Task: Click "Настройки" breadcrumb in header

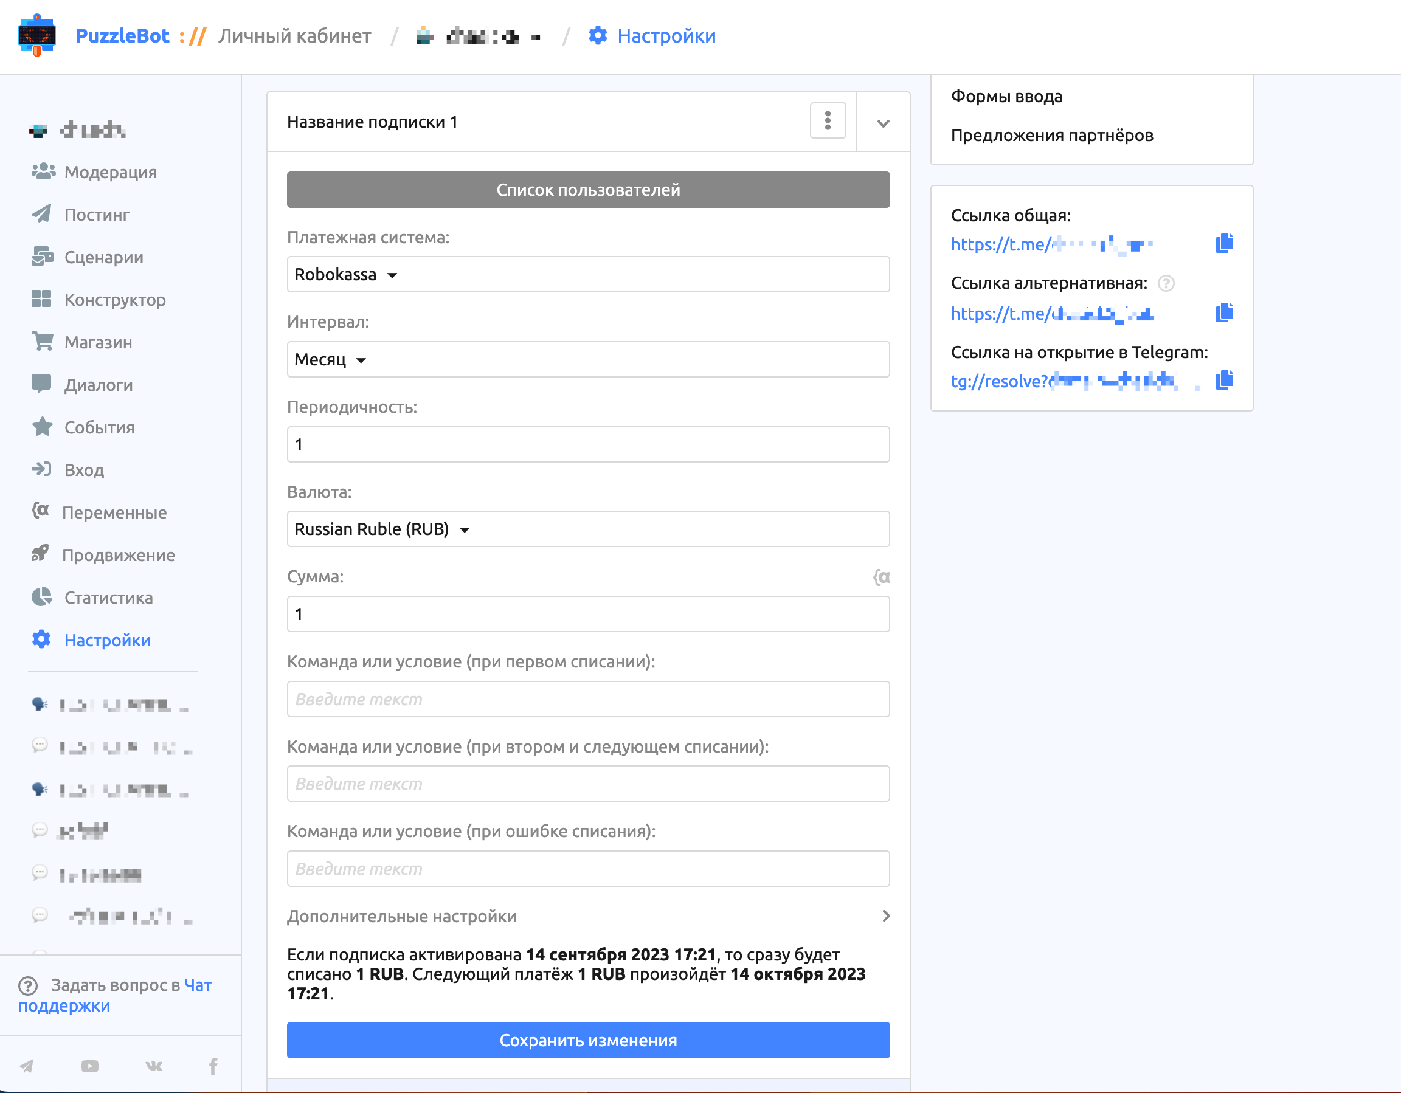Action: pyautogui.click(x=652, y=35)
